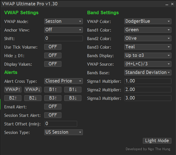
Task: Open Band1 Color dropdown showing Green
Action: pyautogui.click(x=148, y=30)
